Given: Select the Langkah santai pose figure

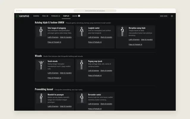Looking at the screenshot, I should pos(82,32).
